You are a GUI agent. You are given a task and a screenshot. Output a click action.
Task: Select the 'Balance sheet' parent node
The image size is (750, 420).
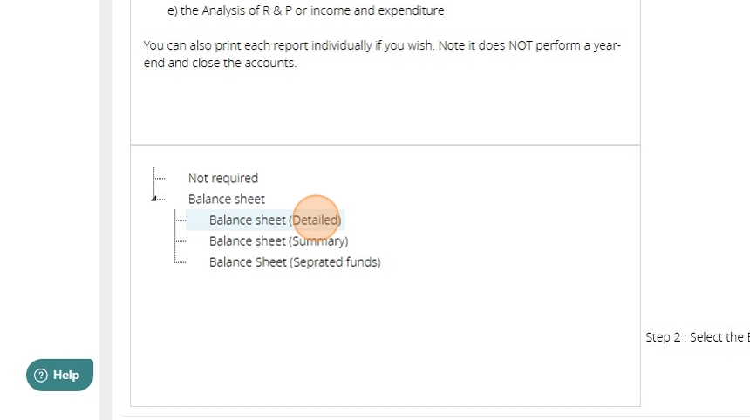coord(226,199)
